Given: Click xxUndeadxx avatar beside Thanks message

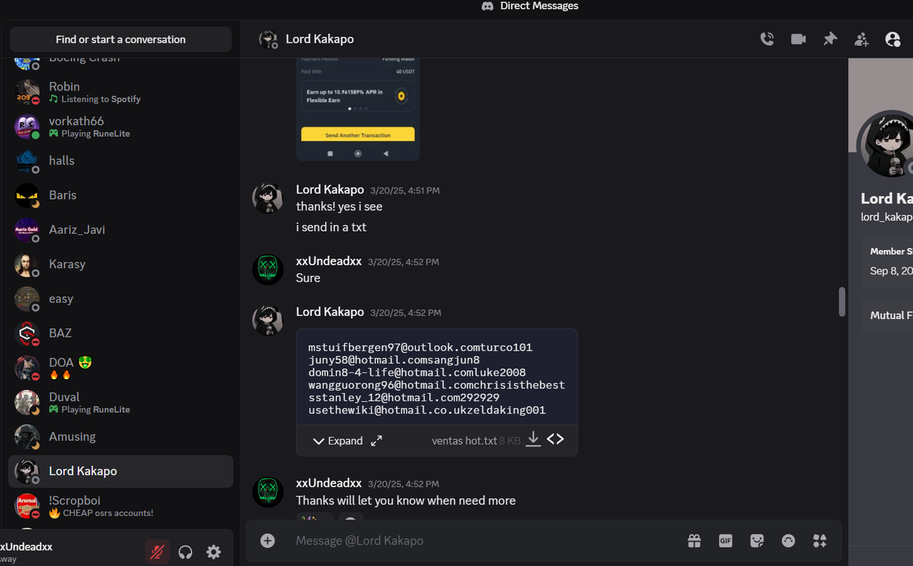Looking at the screenshot, I should coord(268,493).
